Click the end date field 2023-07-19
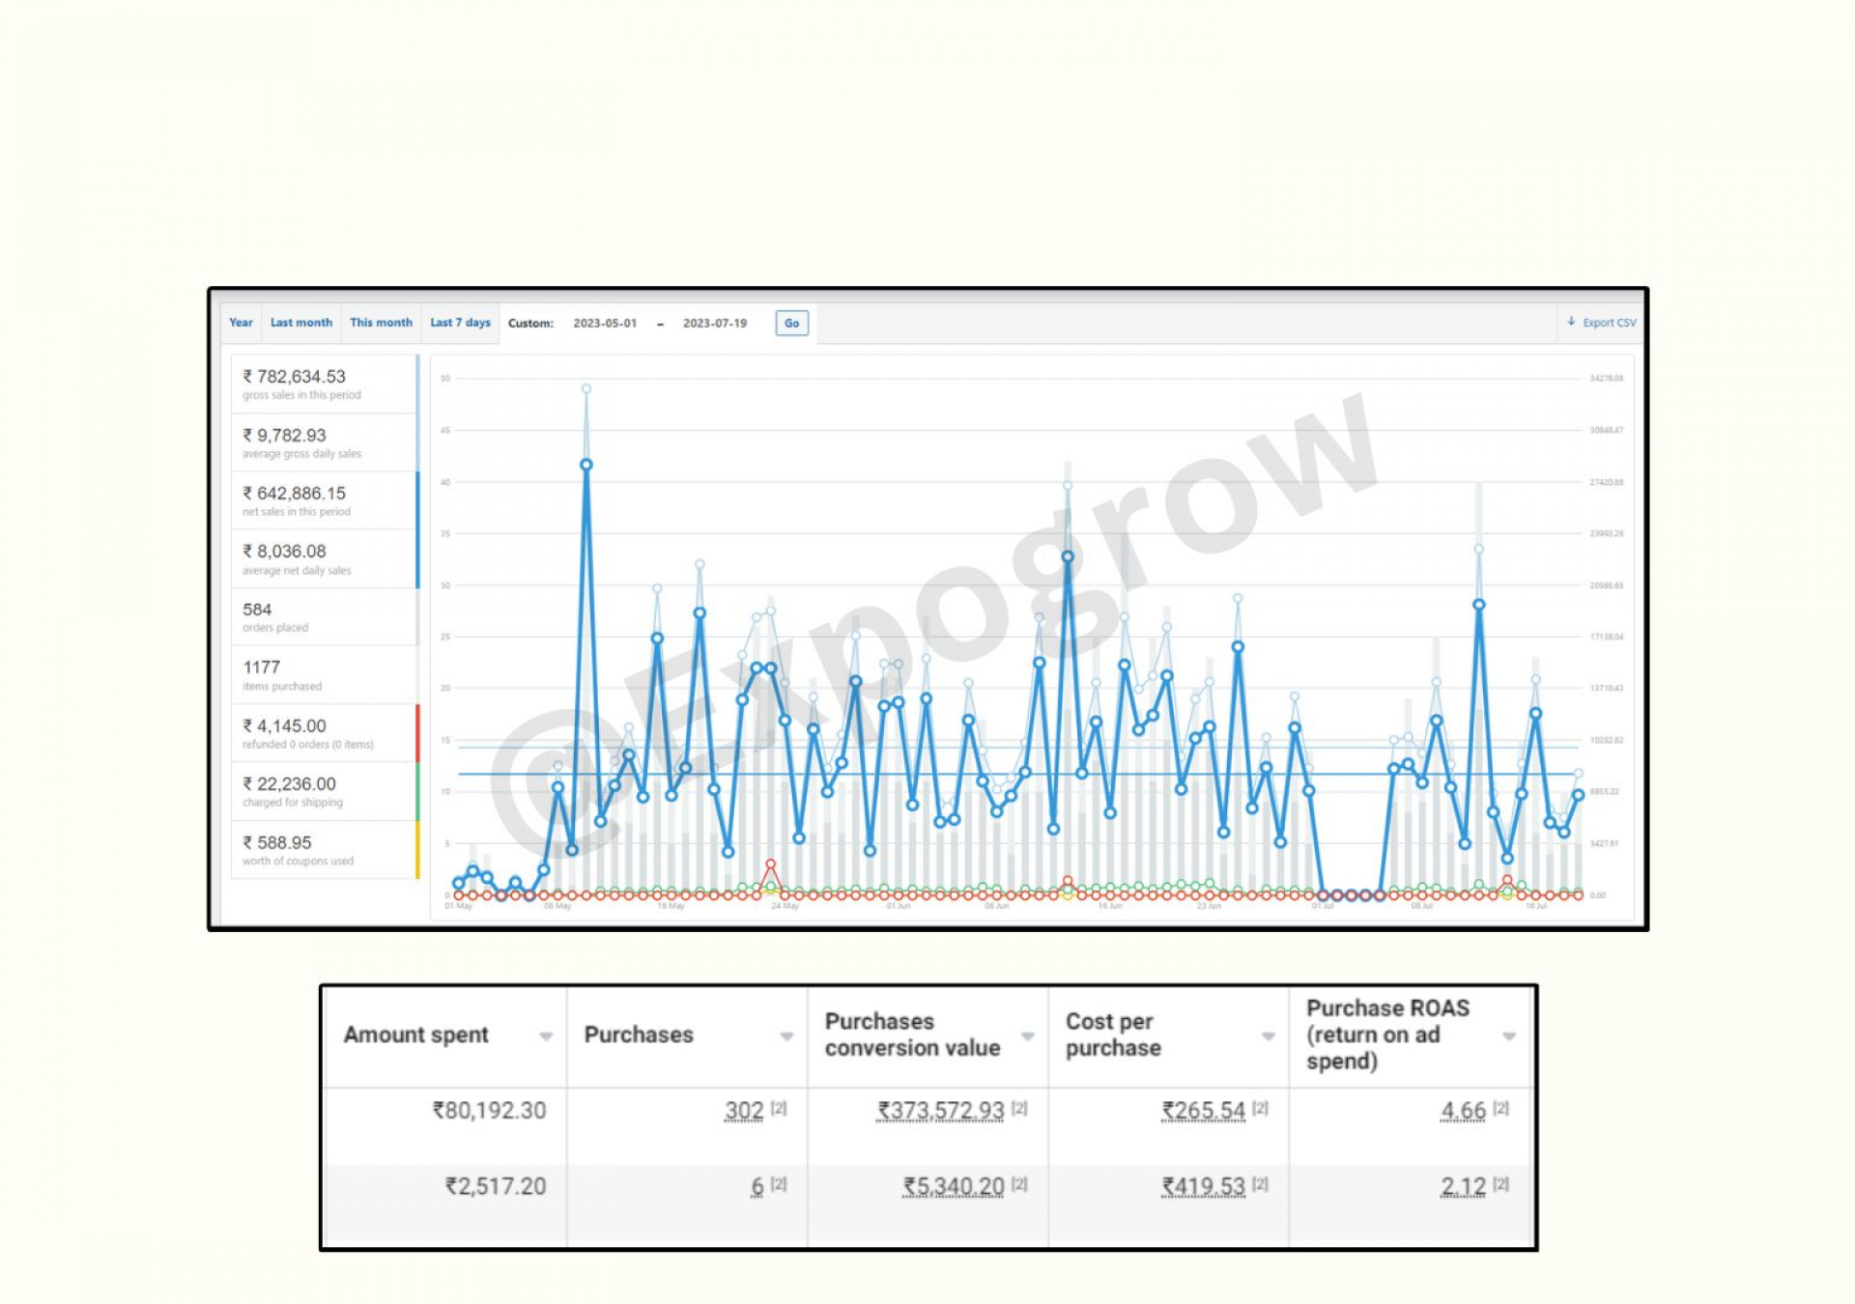1855x1304 pixels. pyautogui.click(x=715, y=324)
